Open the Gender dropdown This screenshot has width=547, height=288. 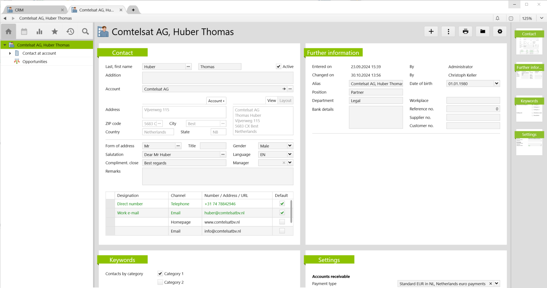(290, 146)
